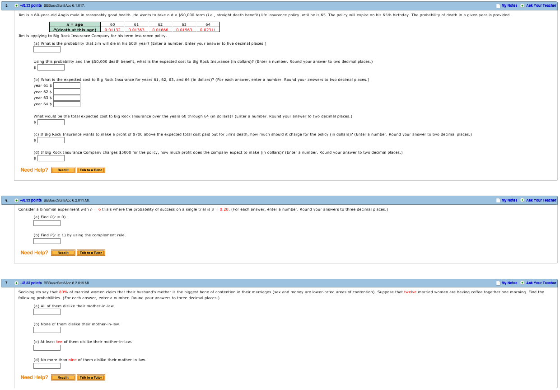Focus total expected cost years 60-64 field

tap(51, 122)
